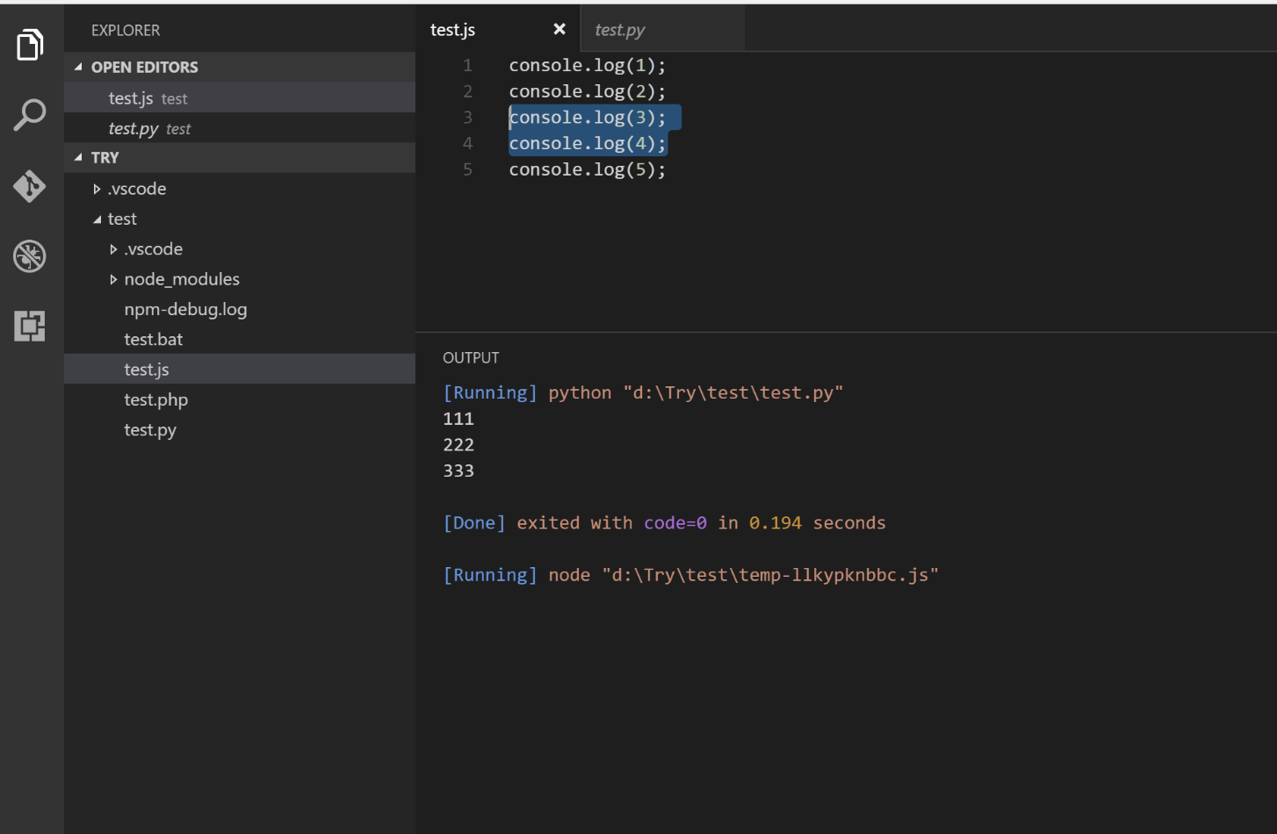
Task: Select the Search icon in the activity bar
Action: pyautogui.click(x=30, y=114)
